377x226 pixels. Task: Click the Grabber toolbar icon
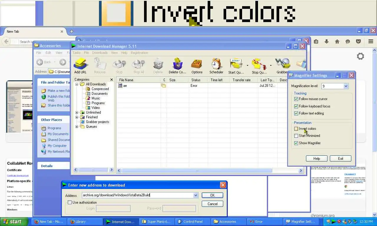(x=282, y=66)
